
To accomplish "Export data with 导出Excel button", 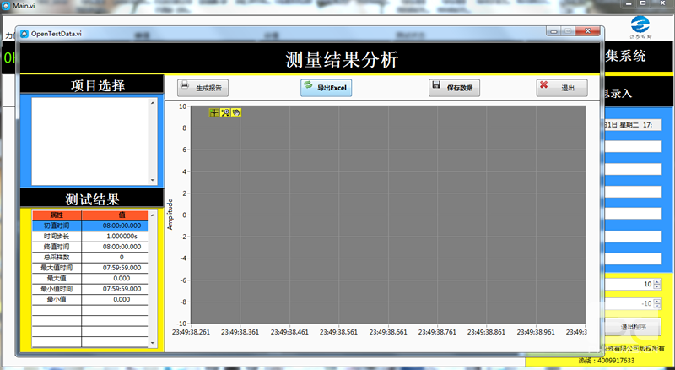I will coord(326,88).
